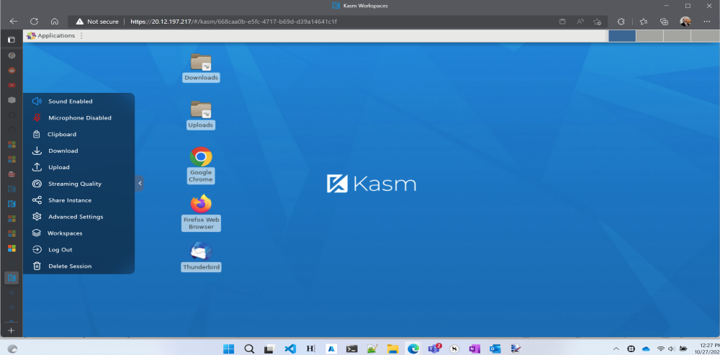Open the browser Extensions puzzle icon
The height and width of the screenshot is (355, 720).
tap(621, 22)
